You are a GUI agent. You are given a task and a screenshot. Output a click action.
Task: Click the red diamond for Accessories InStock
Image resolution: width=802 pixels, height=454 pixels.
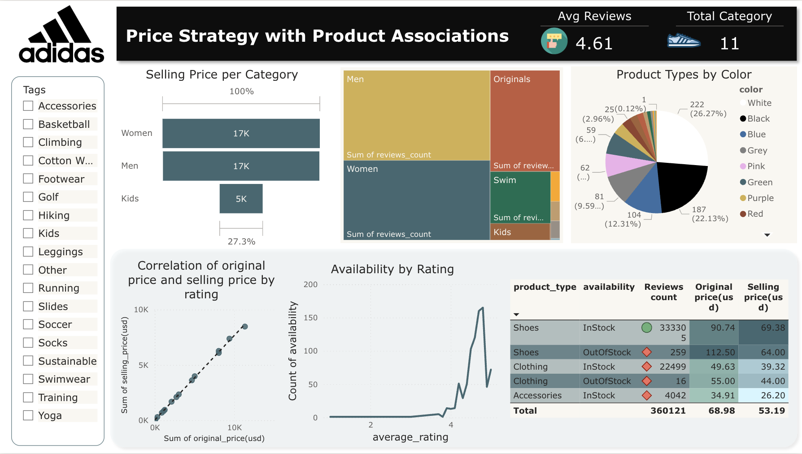click(x=646, y=395)
